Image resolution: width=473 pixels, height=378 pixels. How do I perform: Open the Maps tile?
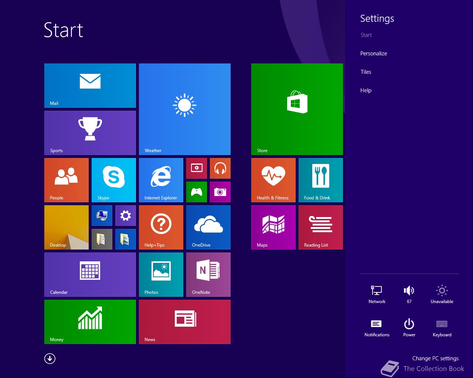pyautogui.click(x=273, y=227)
